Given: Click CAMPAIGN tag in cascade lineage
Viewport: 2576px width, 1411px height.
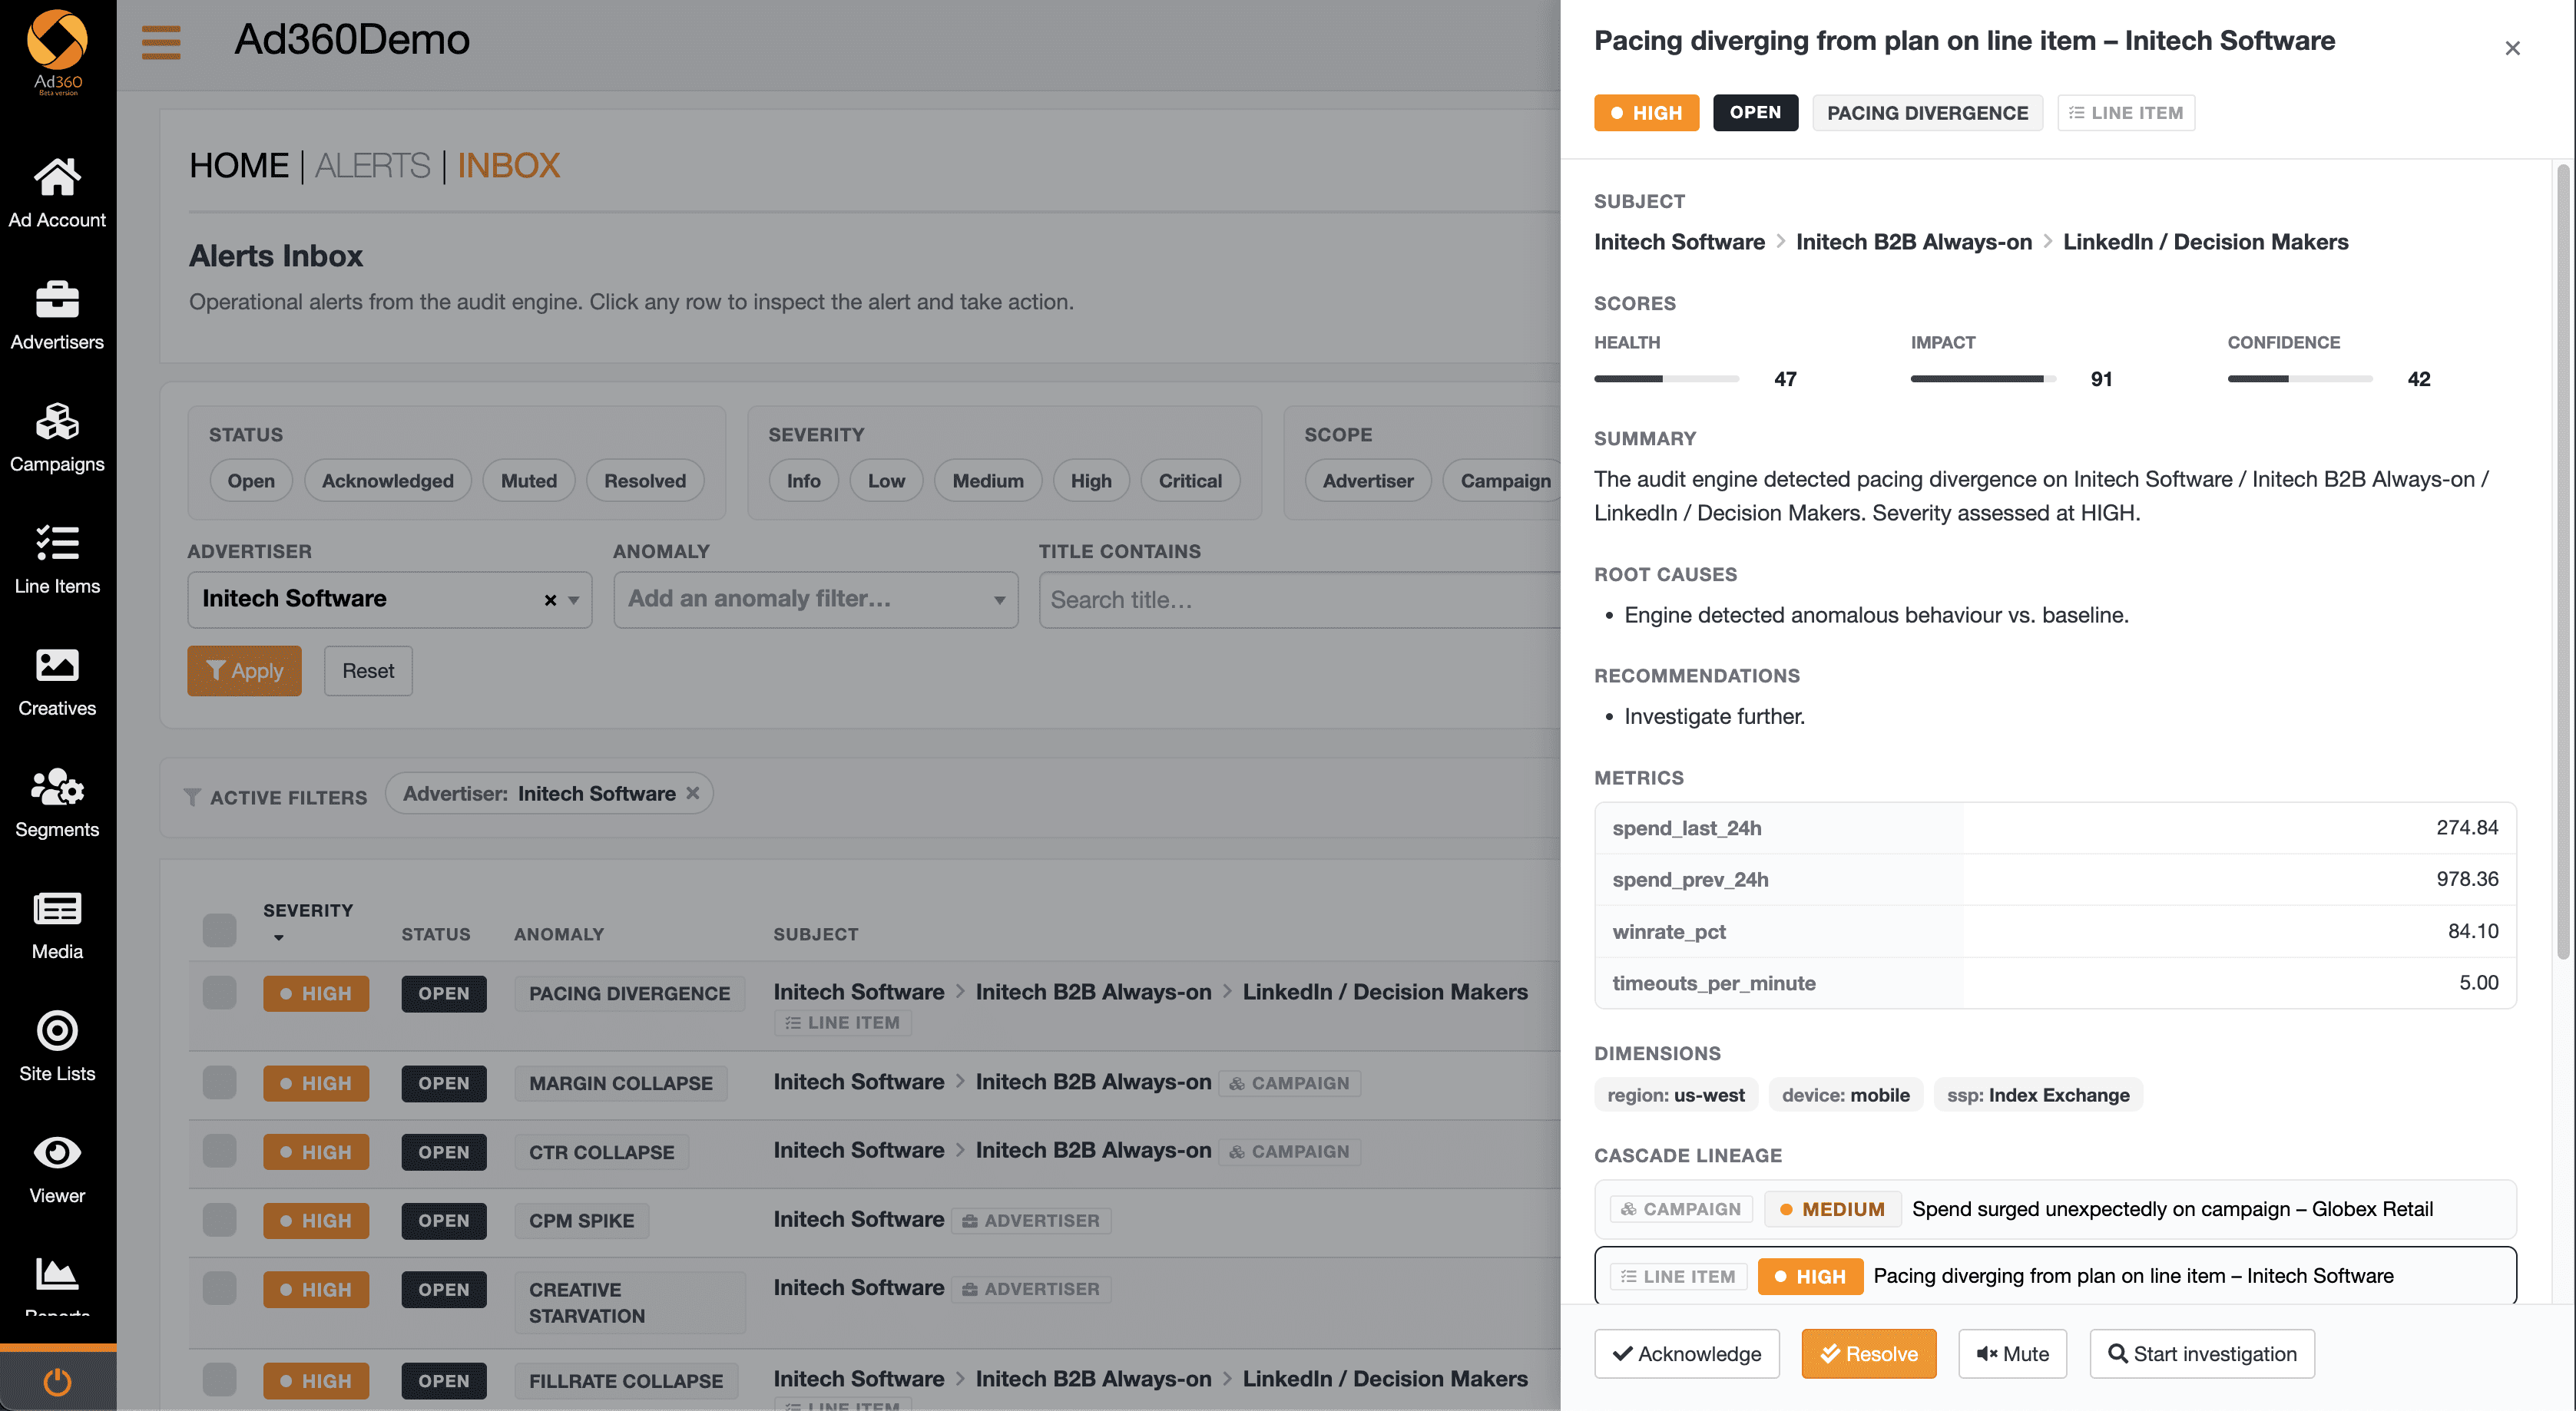Looking at the screenshot, I should [1681, 1209].
